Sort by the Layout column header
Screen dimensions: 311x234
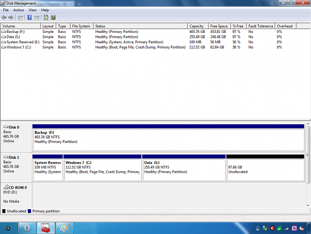pyautogui.click(x=49, y=26)
